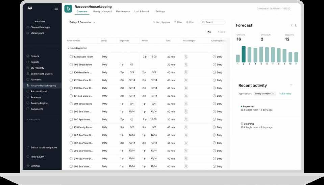Open the Lost & Found tab
The height and width of the screenshot is (185, 324).
[142, 11]
